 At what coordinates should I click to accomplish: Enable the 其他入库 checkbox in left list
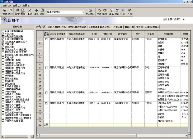click(3, 57)
